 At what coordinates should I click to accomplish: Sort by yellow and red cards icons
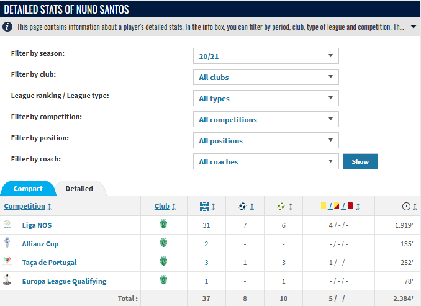[337, 206]
